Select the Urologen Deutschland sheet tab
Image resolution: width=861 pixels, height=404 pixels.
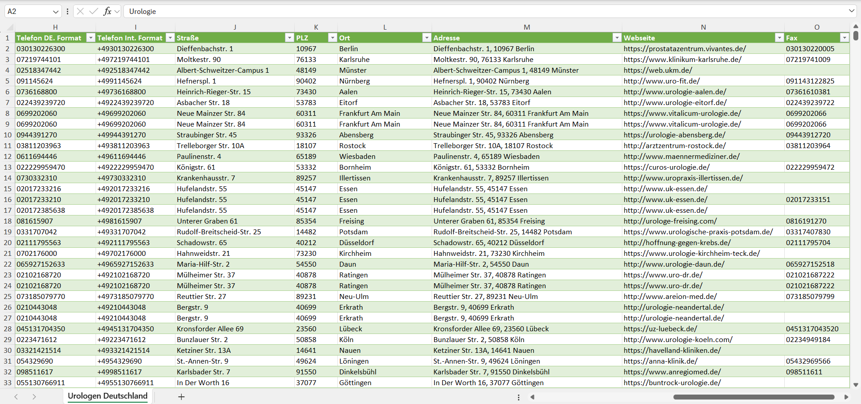[108, 396]
